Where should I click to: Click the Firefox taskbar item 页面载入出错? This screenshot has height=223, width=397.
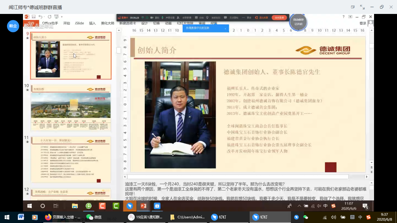pos(63,217)
